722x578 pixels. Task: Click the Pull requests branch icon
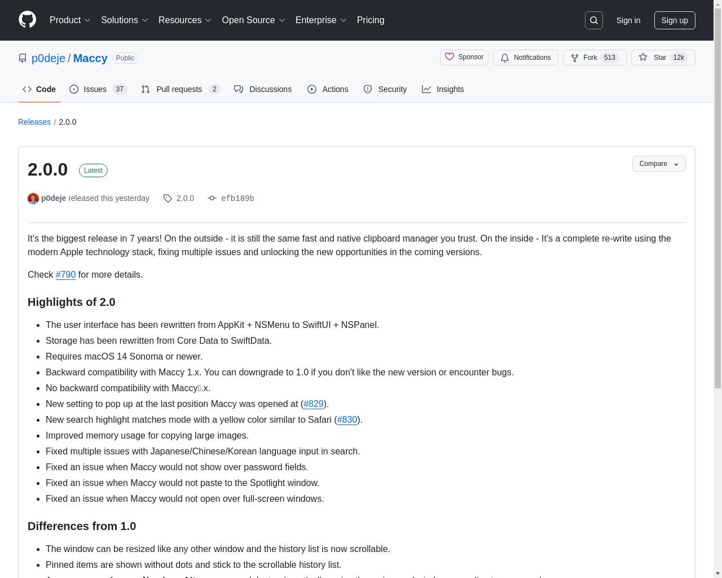[146, 89]
